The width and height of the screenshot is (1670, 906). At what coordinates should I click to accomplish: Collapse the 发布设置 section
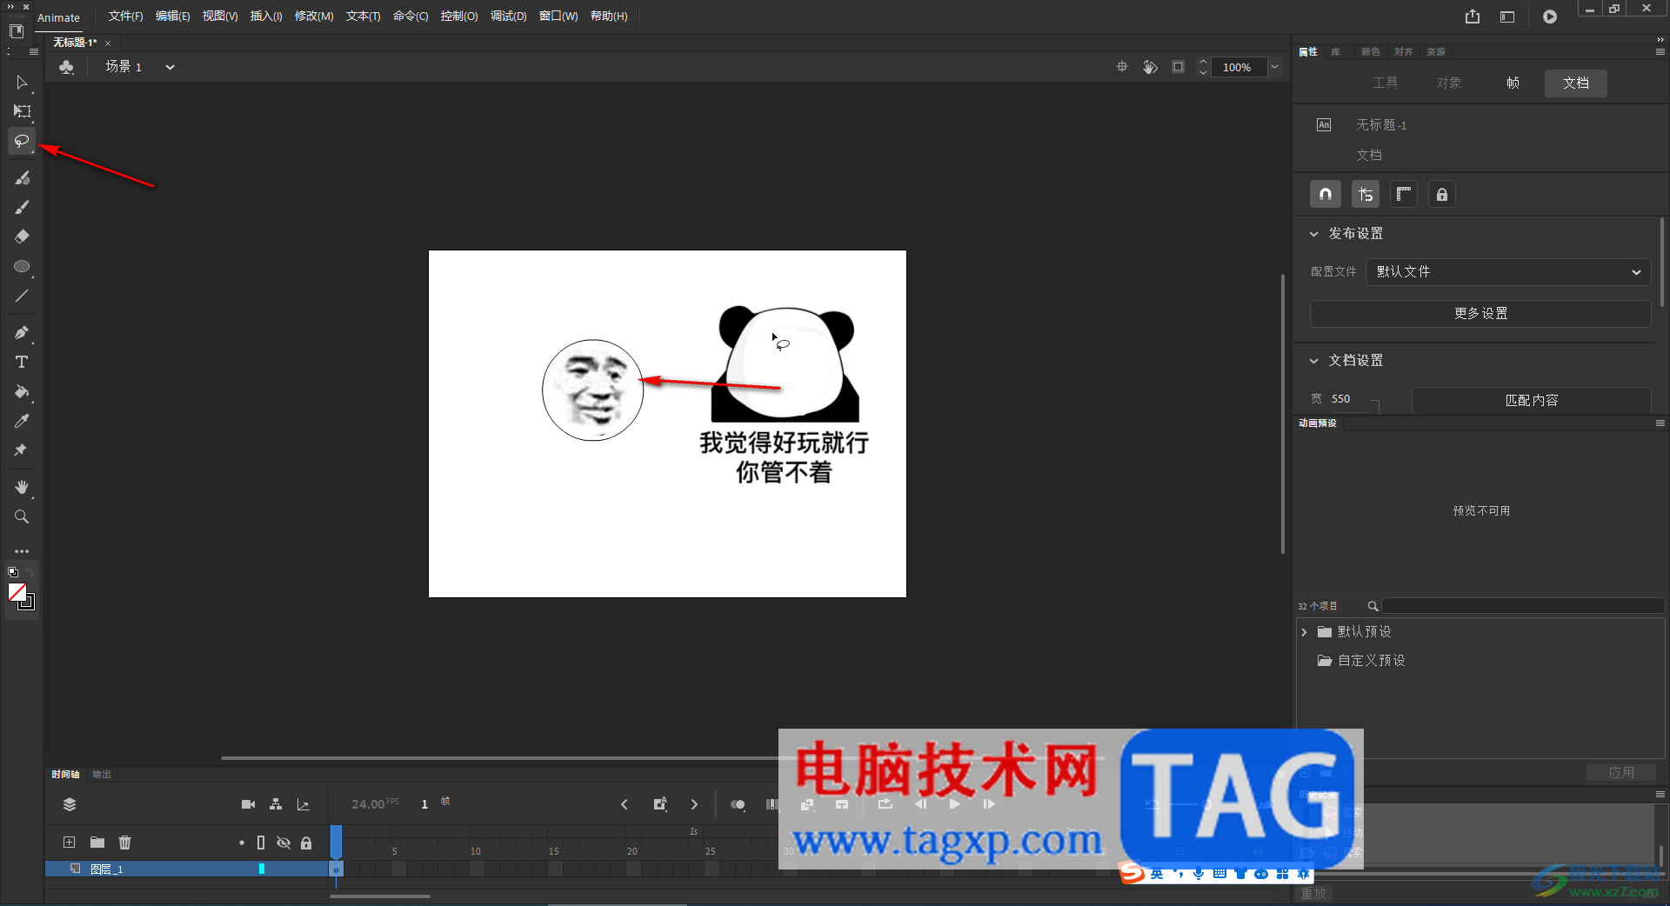(x=1314, y=234)
